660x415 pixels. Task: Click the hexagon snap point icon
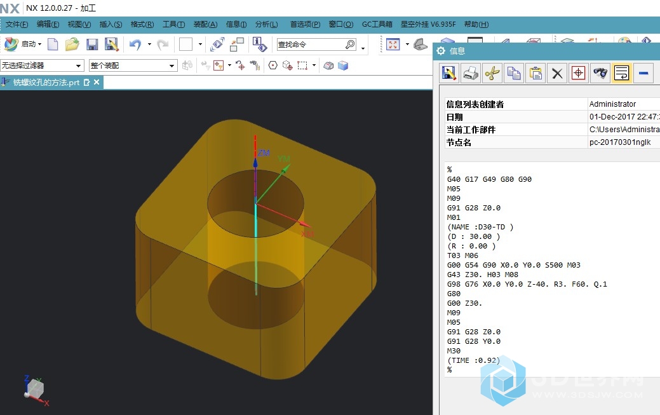click(x=273, y=65)
